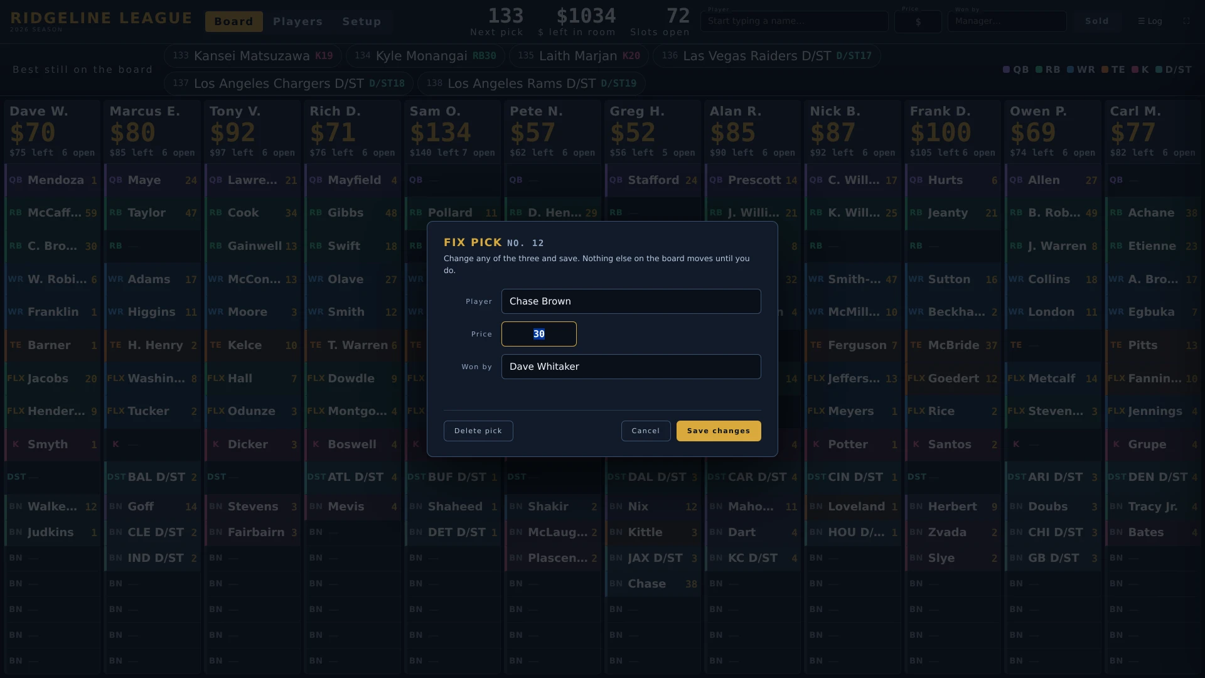Select the Achane RB pick
The image size is (1205, 678).
1153,213
